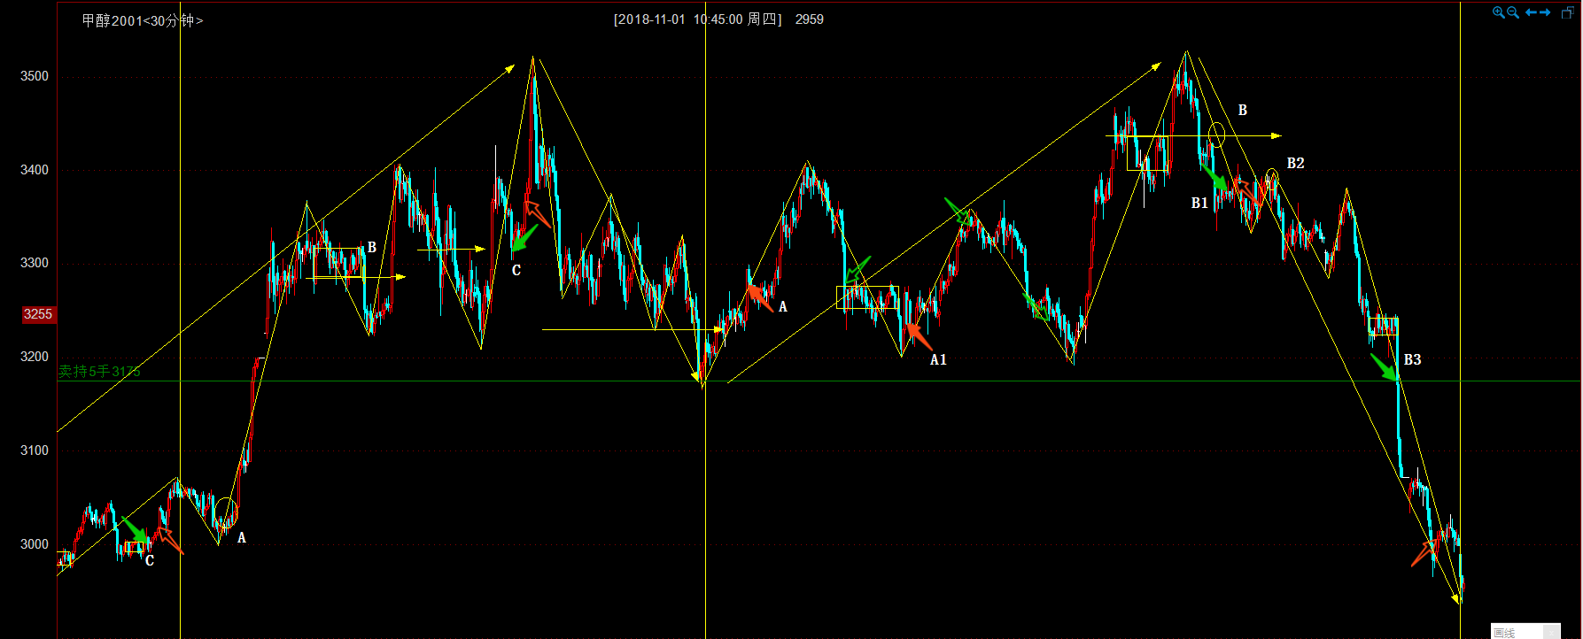Viewport: 1583px width, 639px height.
Task: Click the 甲醇2001<30分钟> chart title
Action: coord(142,20)
